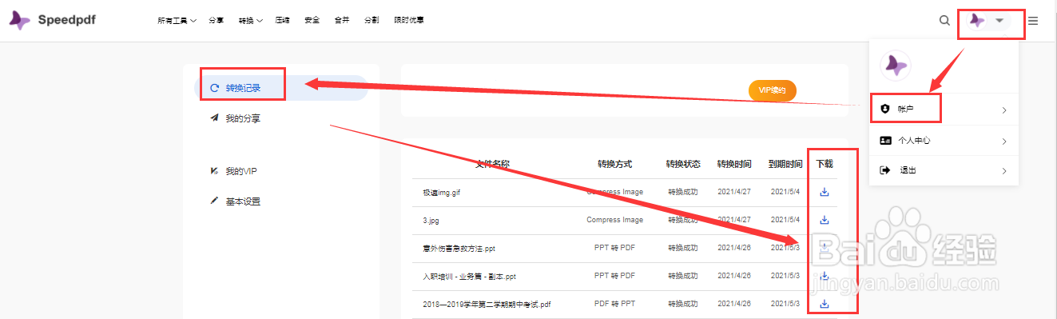Download the 2018—2019学年第二学期期中考试.pdf file
The width and height of the screenshot is (1057, 319).
click(x=825, y=304)
